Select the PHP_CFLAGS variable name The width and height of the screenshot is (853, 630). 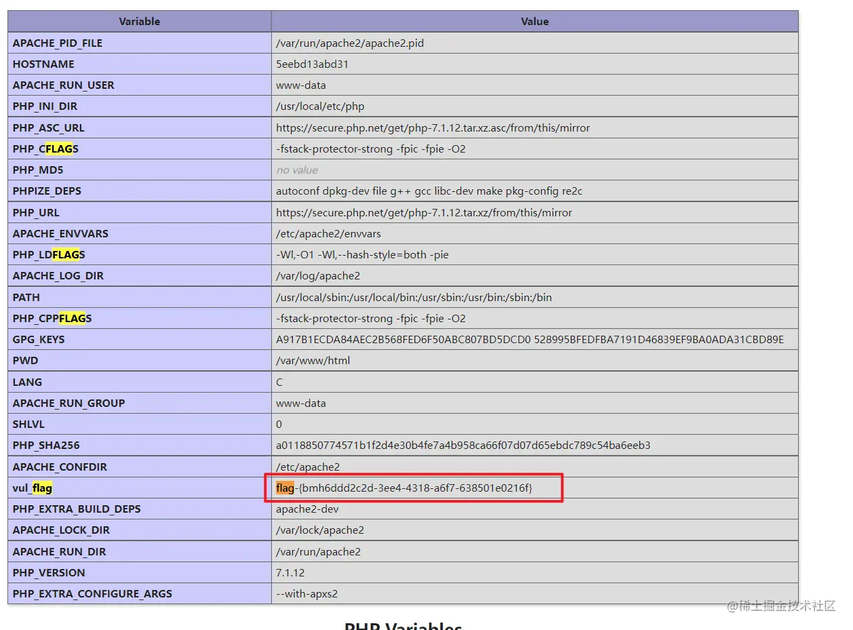46,149
